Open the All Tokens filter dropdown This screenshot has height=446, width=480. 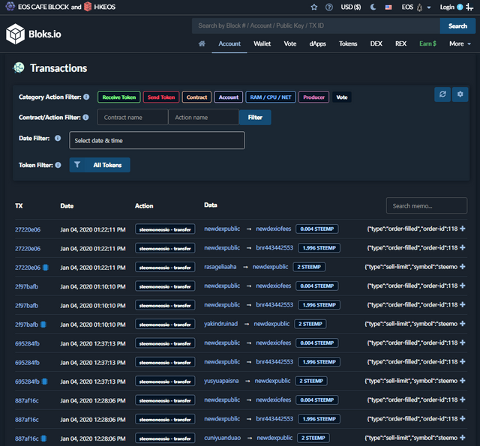[x=100, y=165]
